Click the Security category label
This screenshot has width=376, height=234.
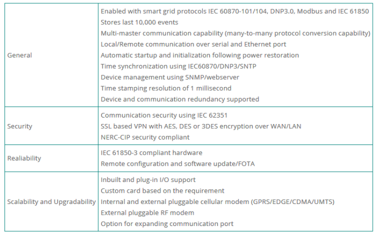(x=20, y=126)
